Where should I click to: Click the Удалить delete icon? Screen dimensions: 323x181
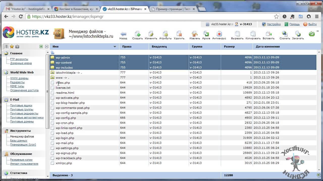(x=179, y=34)
